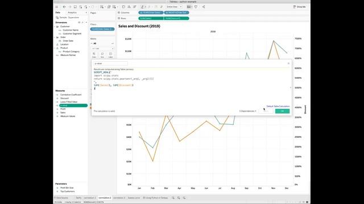
Task: Switch to the Data pane tab
Action: [x=58, y=12]
